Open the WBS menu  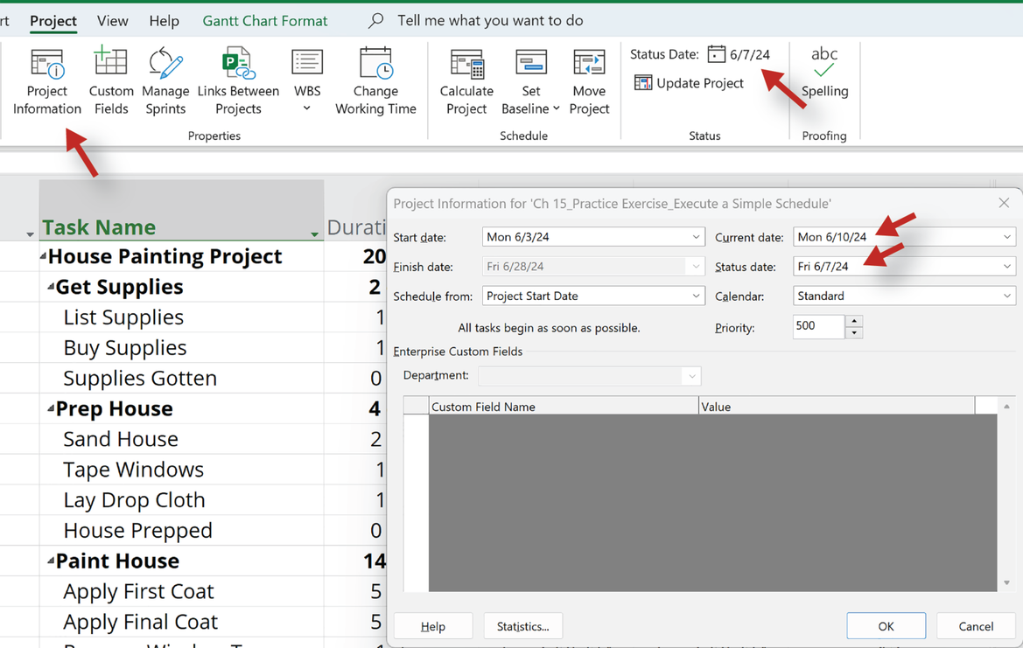(x=307, y=82)
